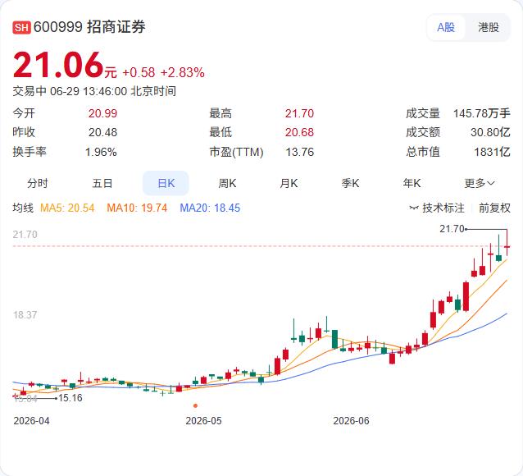Select the 分时 chart tab
523x476 pixels.
pyautogui.click(x=38, y=183)
